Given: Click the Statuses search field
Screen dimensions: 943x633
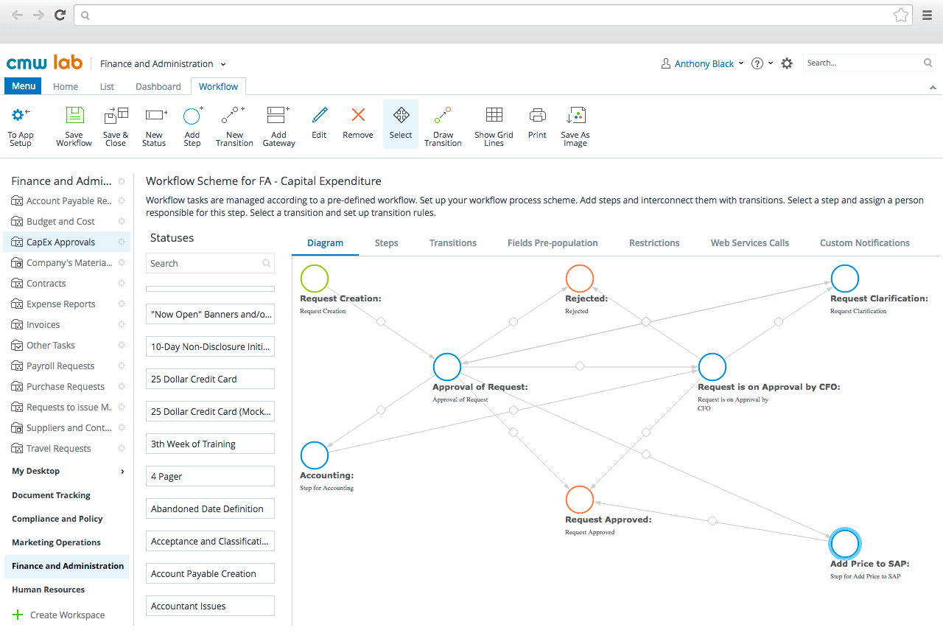Looking at the screenshot, I should coord(210,264).
